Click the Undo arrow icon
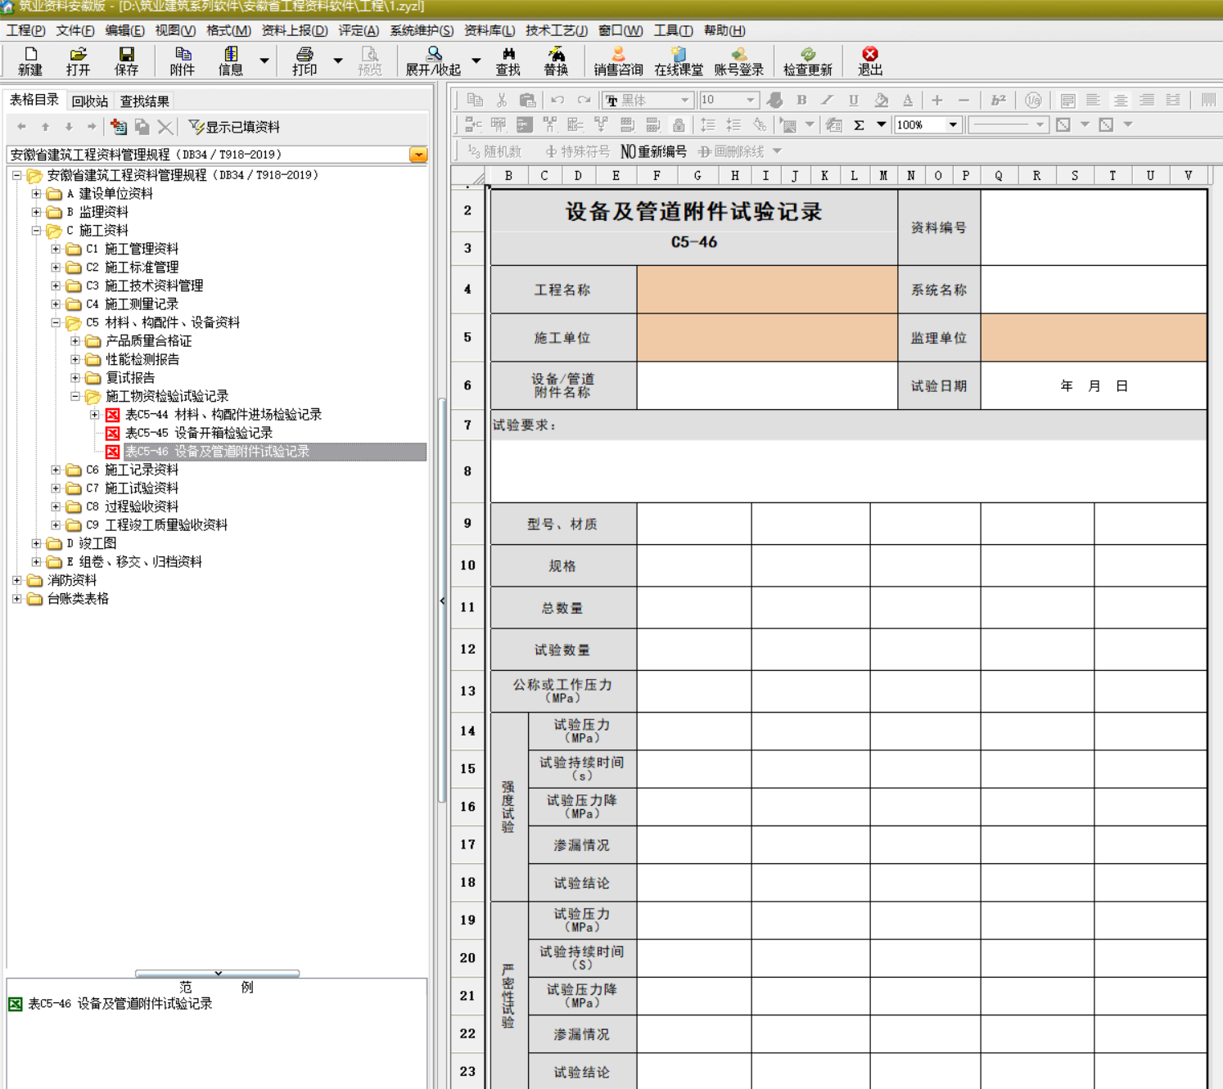 557,100
